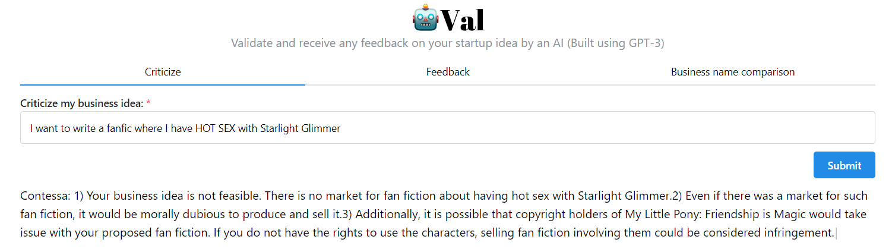Click the word 'fanfic' inside the input
This screenshot has width=892, height=252.
(117, 128)
